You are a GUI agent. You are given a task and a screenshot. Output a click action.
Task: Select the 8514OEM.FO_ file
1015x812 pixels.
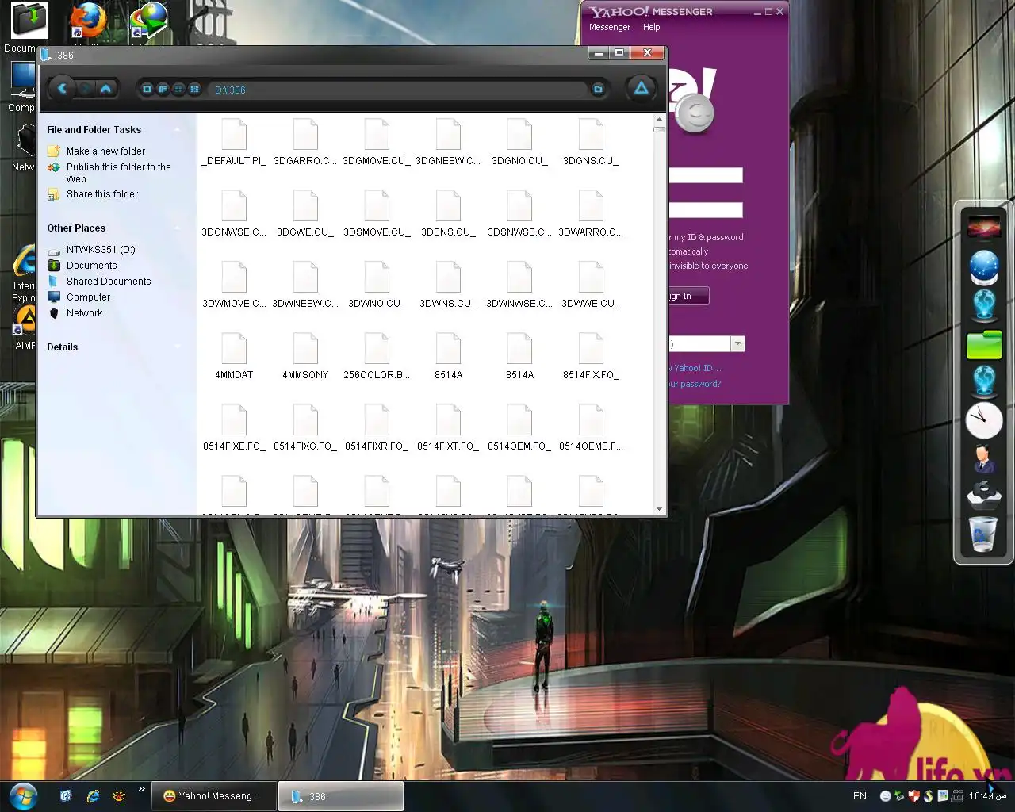(519, 428)
